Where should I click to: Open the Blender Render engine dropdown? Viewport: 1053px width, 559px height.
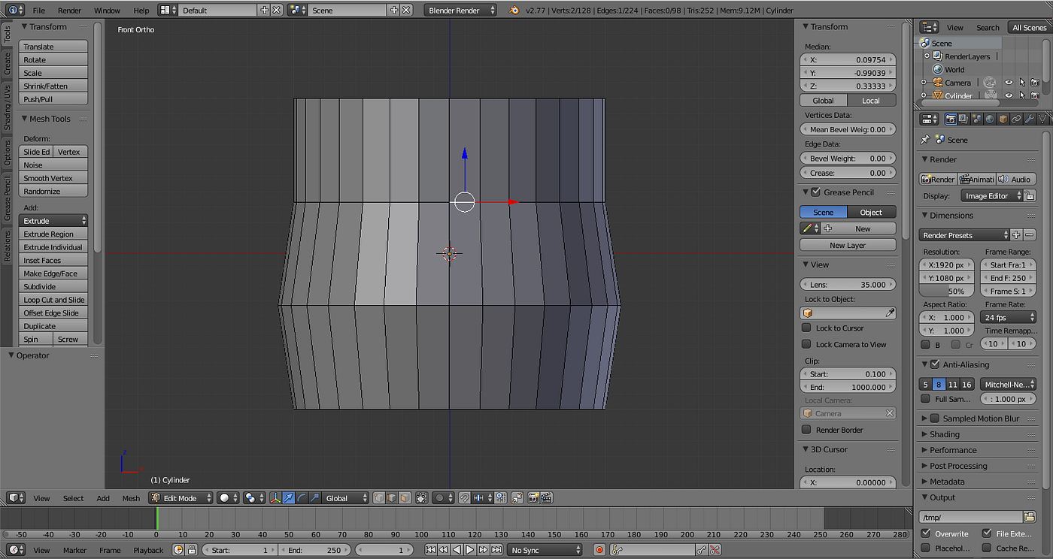[461, 11]
